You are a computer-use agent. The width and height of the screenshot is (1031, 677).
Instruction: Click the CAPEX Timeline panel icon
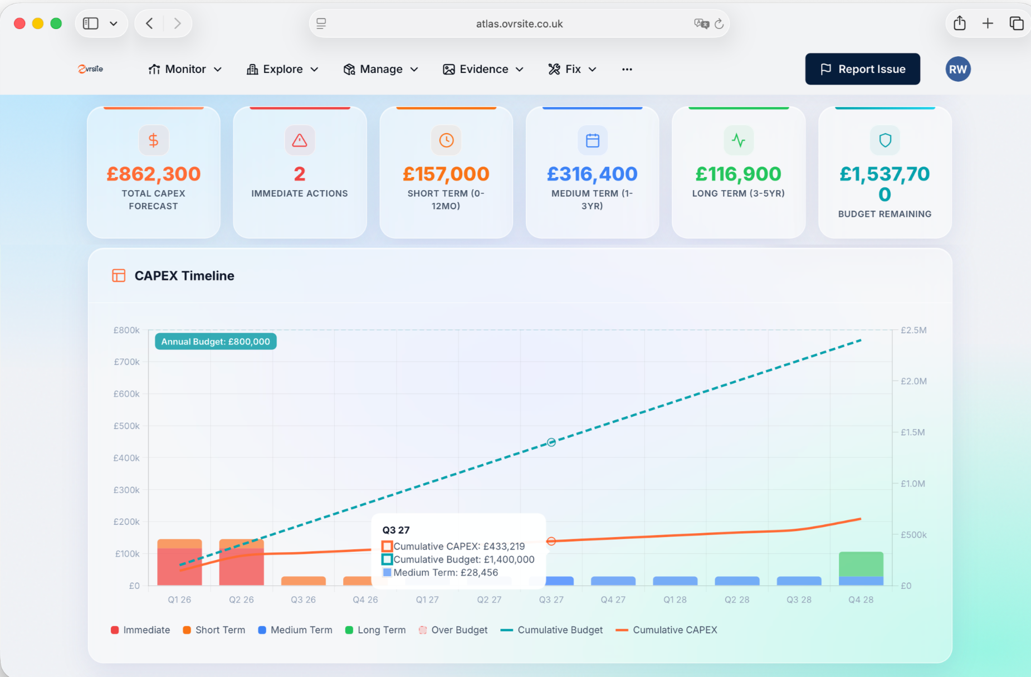119,275
